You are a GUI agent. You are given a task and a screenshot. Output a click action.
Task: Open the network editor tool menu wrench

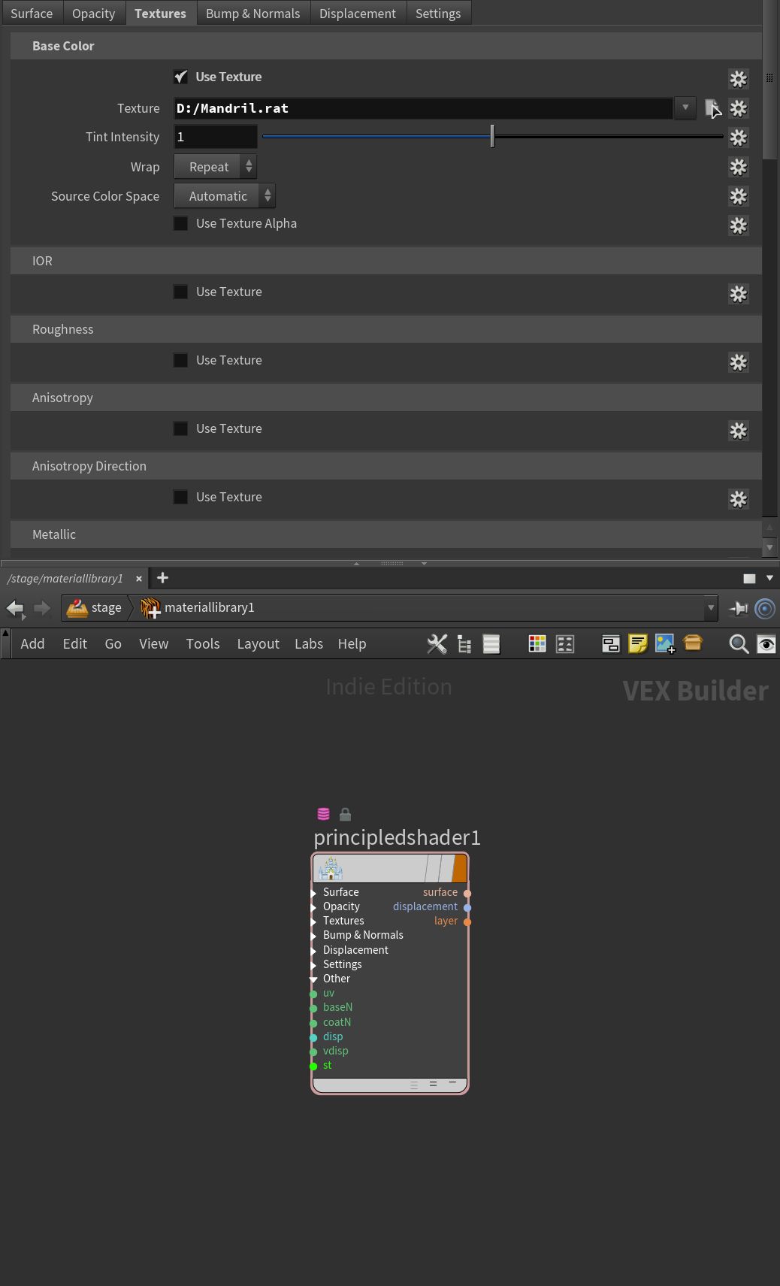click(x=437, y=644)
